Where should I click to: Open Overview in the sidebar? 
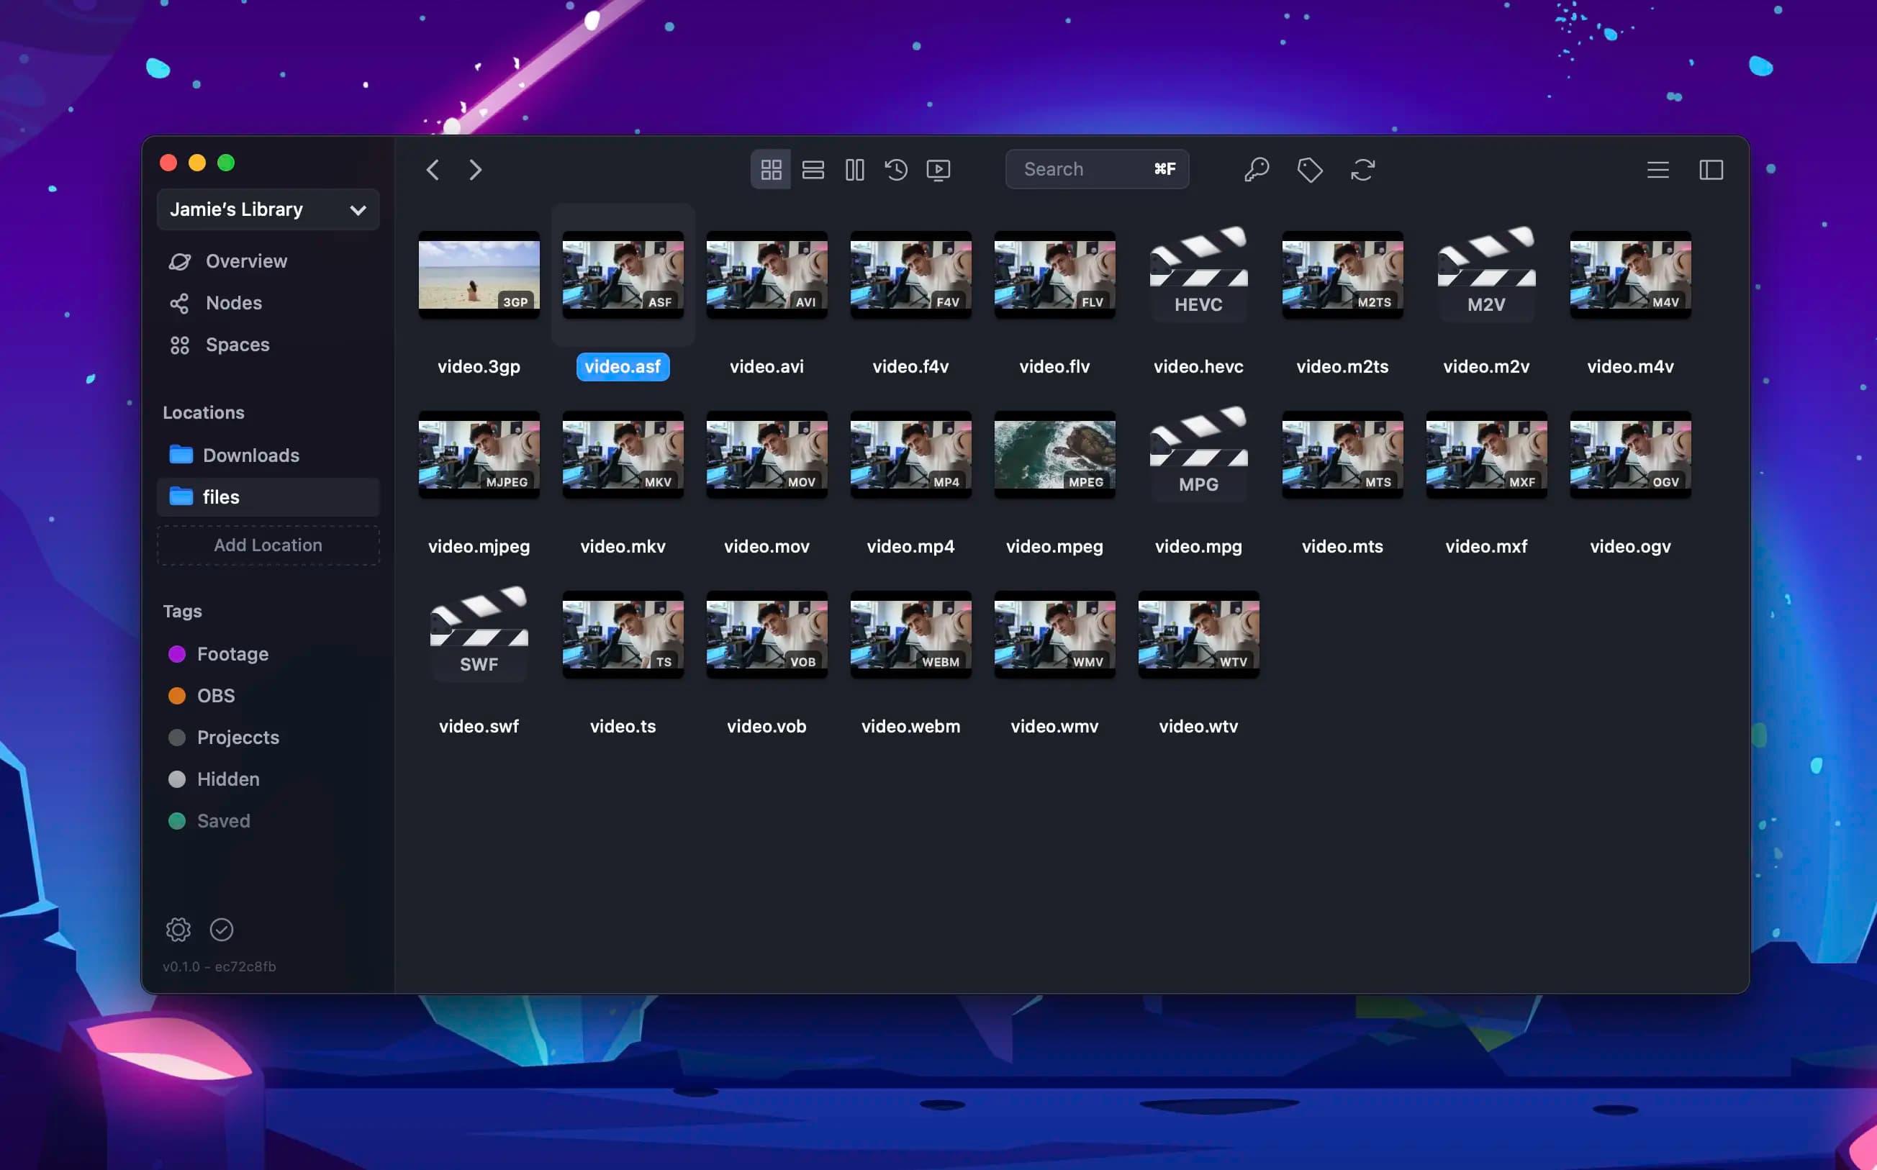(x=268, y=261)
